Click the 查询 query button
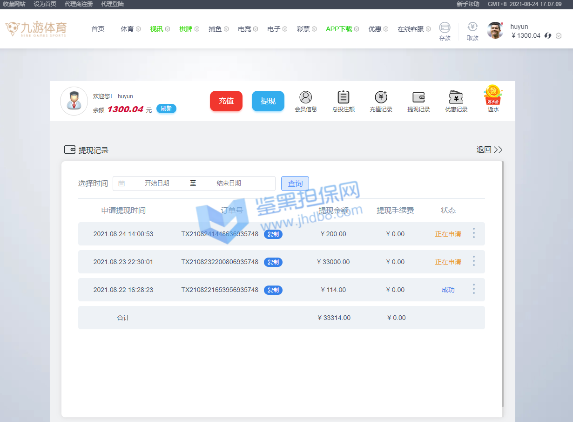The image size is (573, 422). [x=295, y=184]
